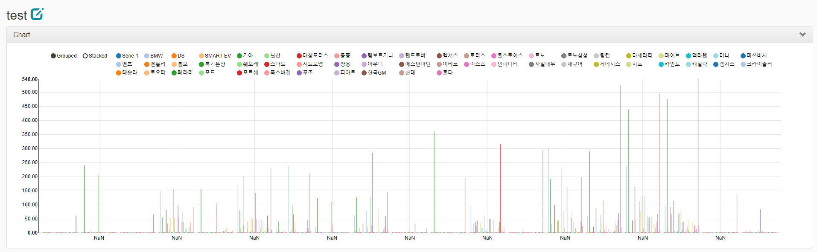Image resolution: width=817 pixels, height=252 pixels.
Task: Toggle the 마이브 legend series
Action: pyautogui.click(x=669, y=56)
